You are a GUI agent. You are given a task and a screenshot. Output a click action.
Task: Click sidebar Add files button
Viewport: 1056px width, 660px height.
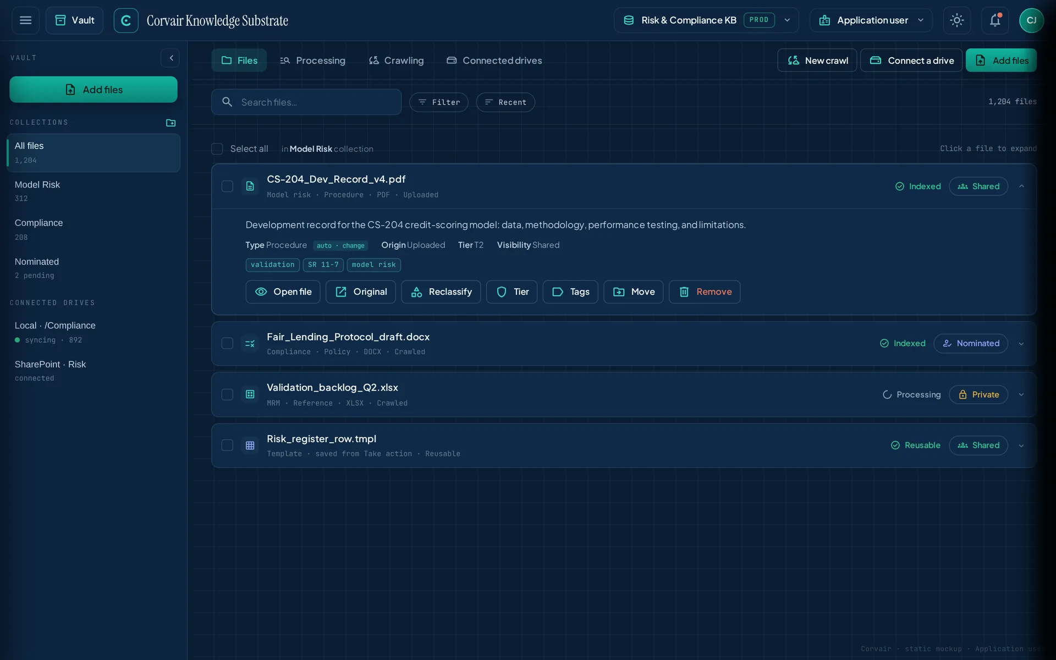[x=94, y=90]
